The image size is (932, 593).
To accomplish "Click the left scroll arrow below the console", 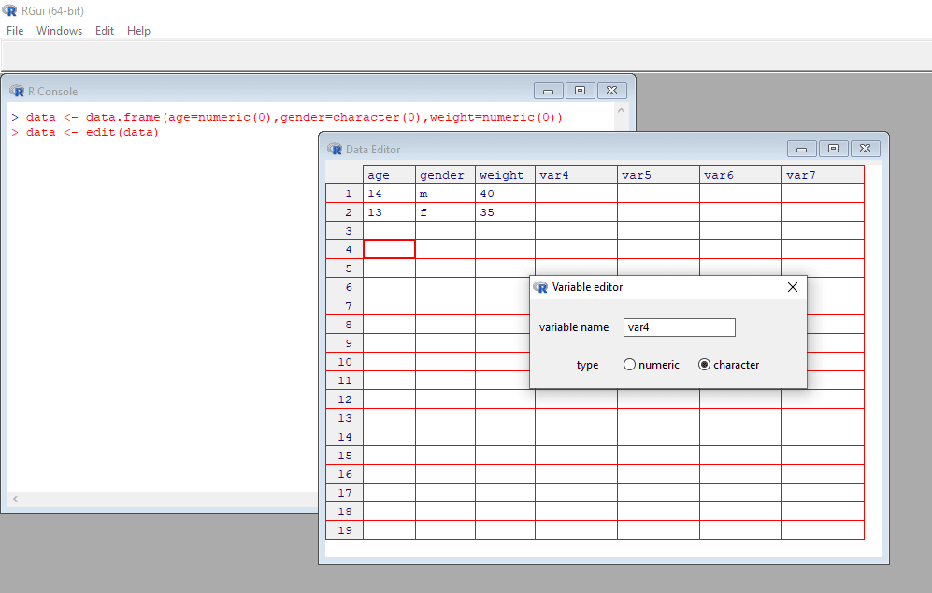I will (x=16, y=499).
